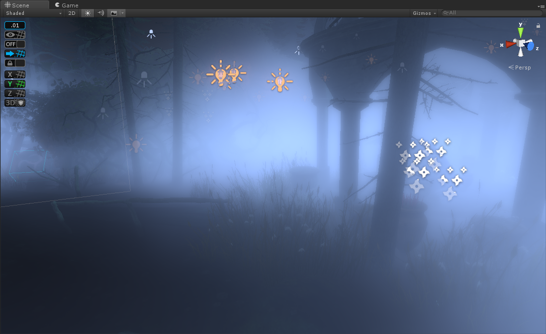
Task: Open the Gizmos dropdown
Action: 424,13
